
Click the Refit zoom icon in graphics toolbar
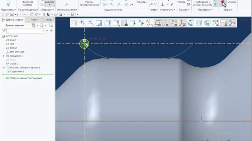(x=74, y=23)
